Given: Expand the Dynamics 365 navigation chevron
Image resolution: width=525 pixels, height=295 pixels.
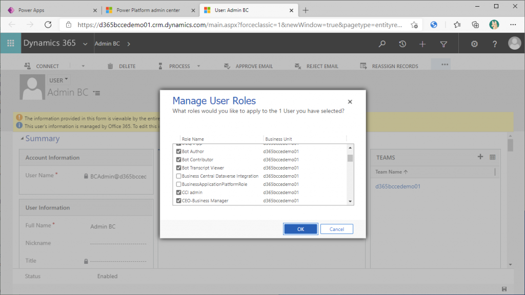Looking at the screenshot, I should [x=85, y=44].
